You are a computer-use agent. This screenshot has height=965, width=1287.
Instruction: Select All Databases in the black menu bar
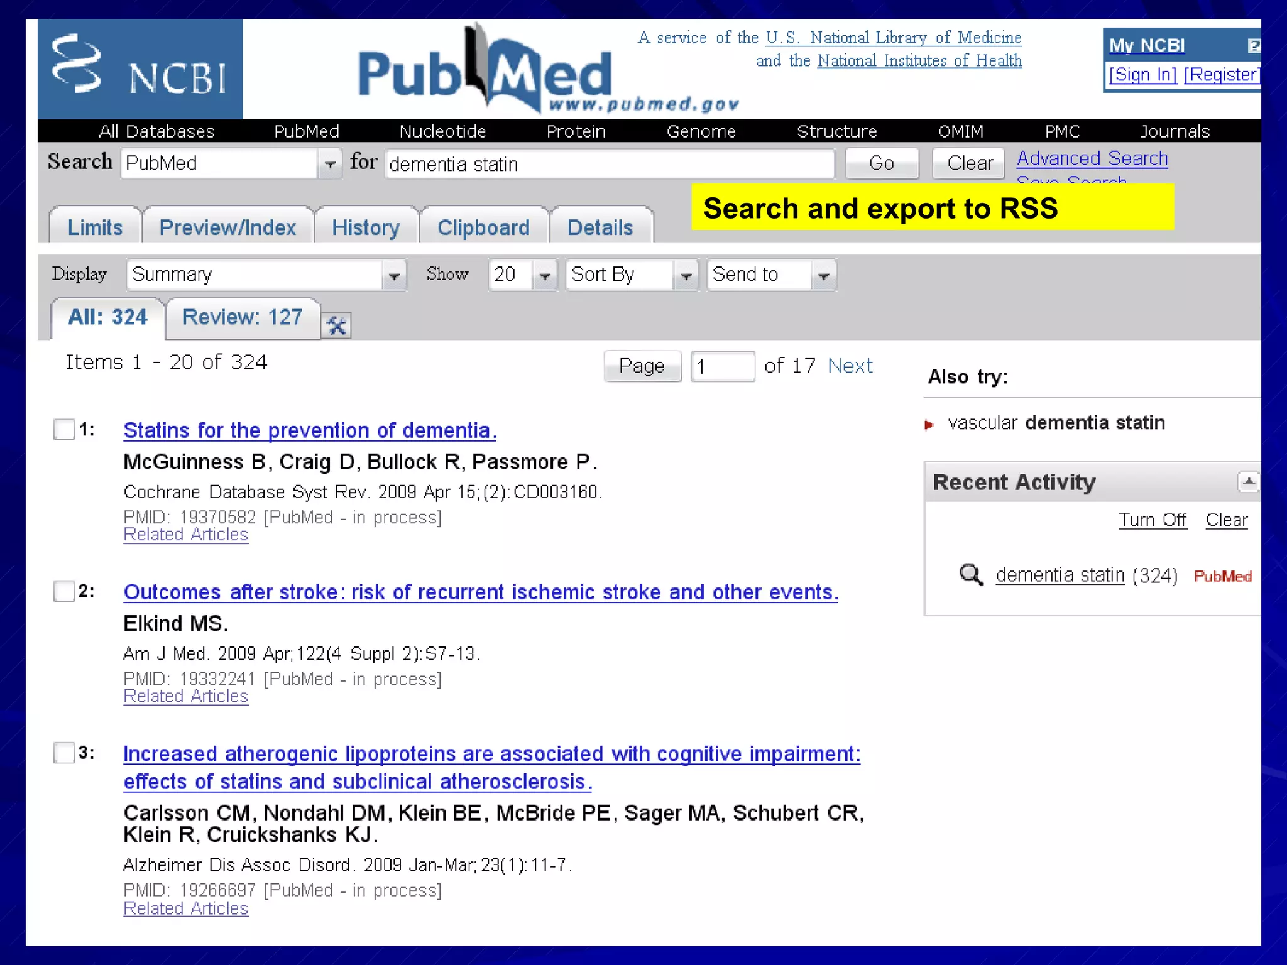[156, 131]
